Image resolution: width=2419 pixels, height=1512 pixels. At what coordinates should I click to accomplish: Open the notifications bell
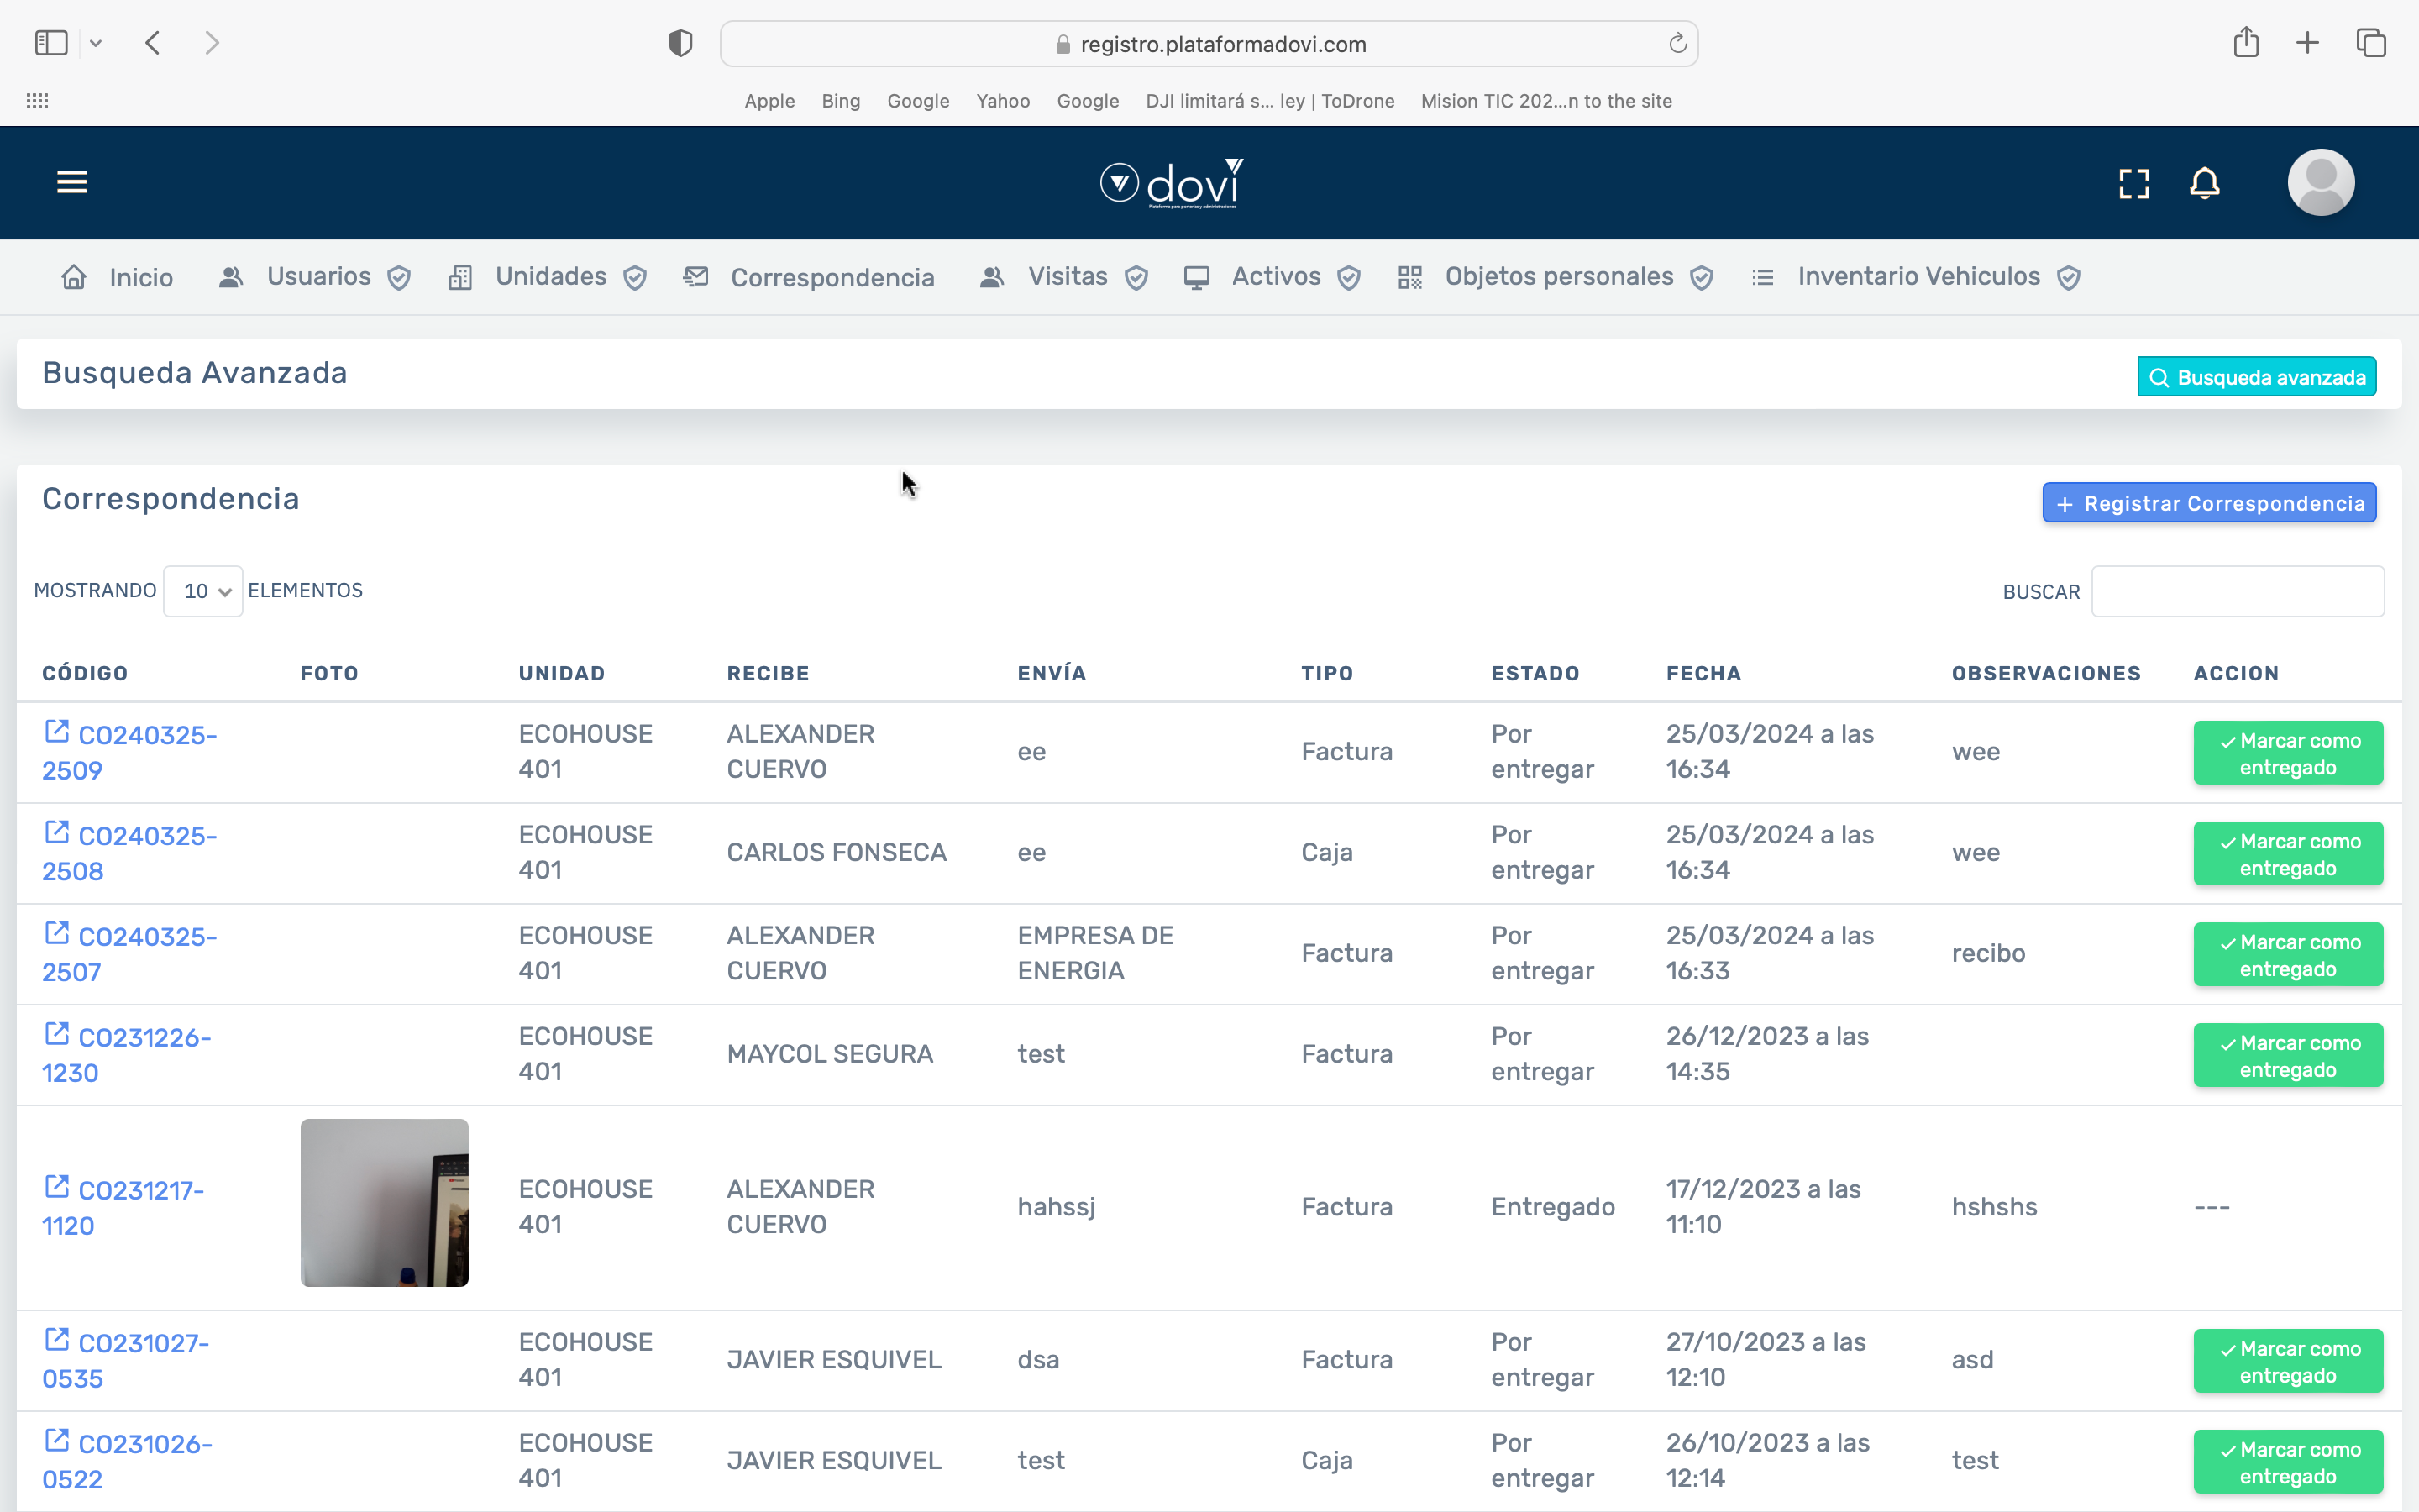click(x=2204, y=183)
